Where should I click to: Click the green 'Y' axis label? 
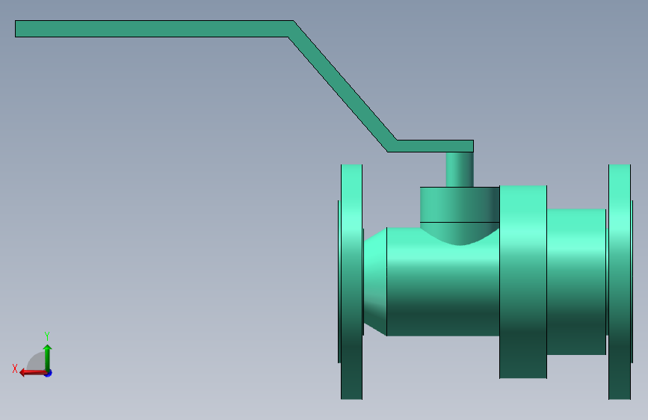click(47, 336)
